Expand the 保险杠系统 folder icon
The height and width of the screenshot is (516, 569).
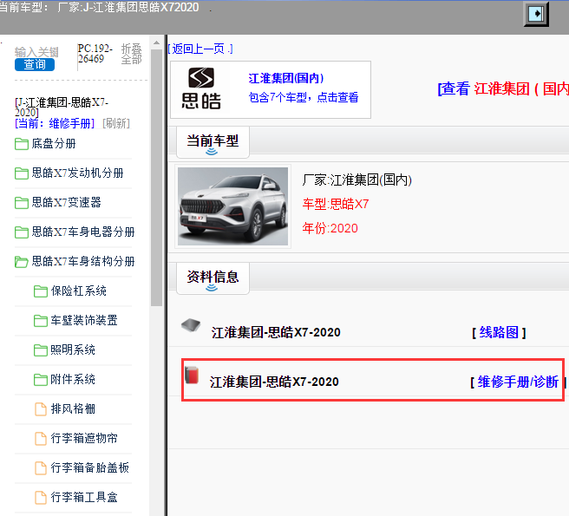40,291
